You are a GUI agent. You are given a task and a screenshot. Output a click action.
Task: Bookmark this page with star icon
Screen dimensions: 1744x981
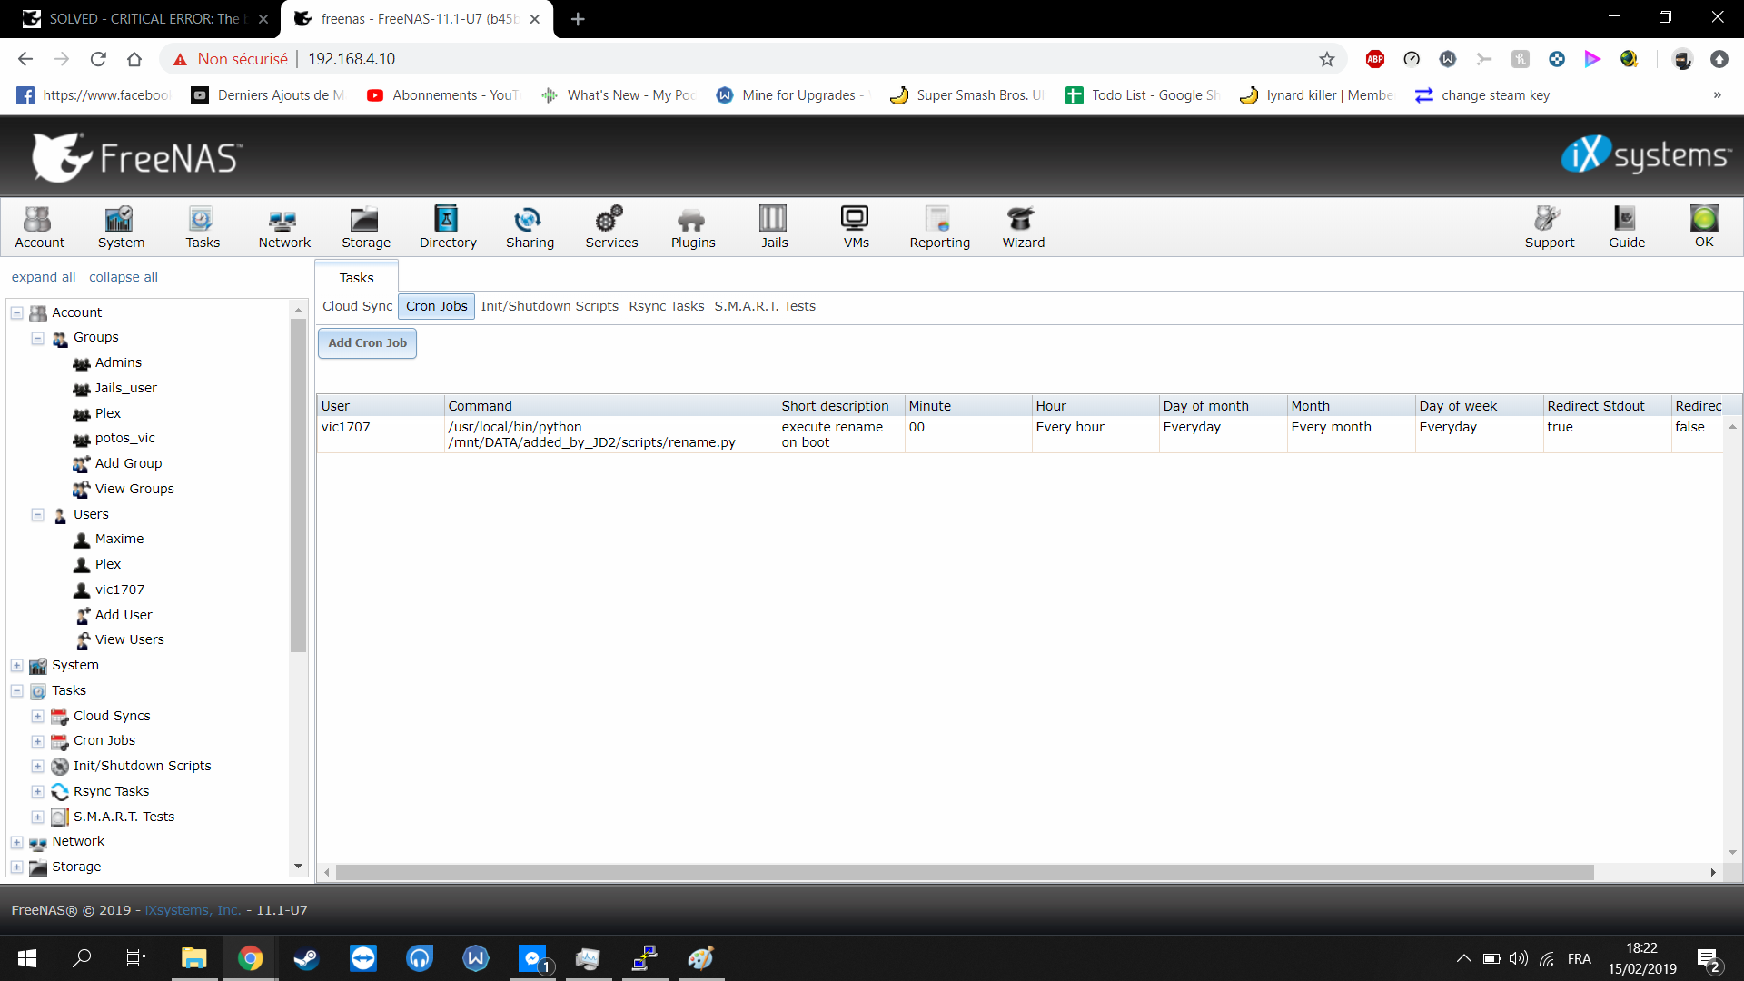pyautogui.click(x=1327, y=59)
